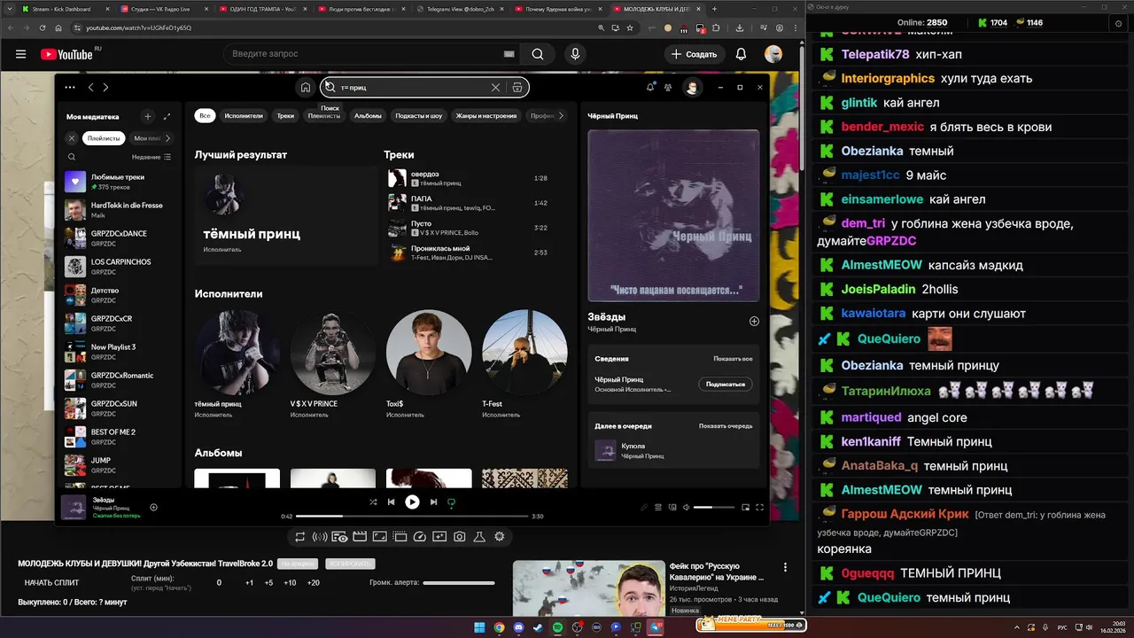Toggle shuffle in the Spotify player

click(373, 502)
